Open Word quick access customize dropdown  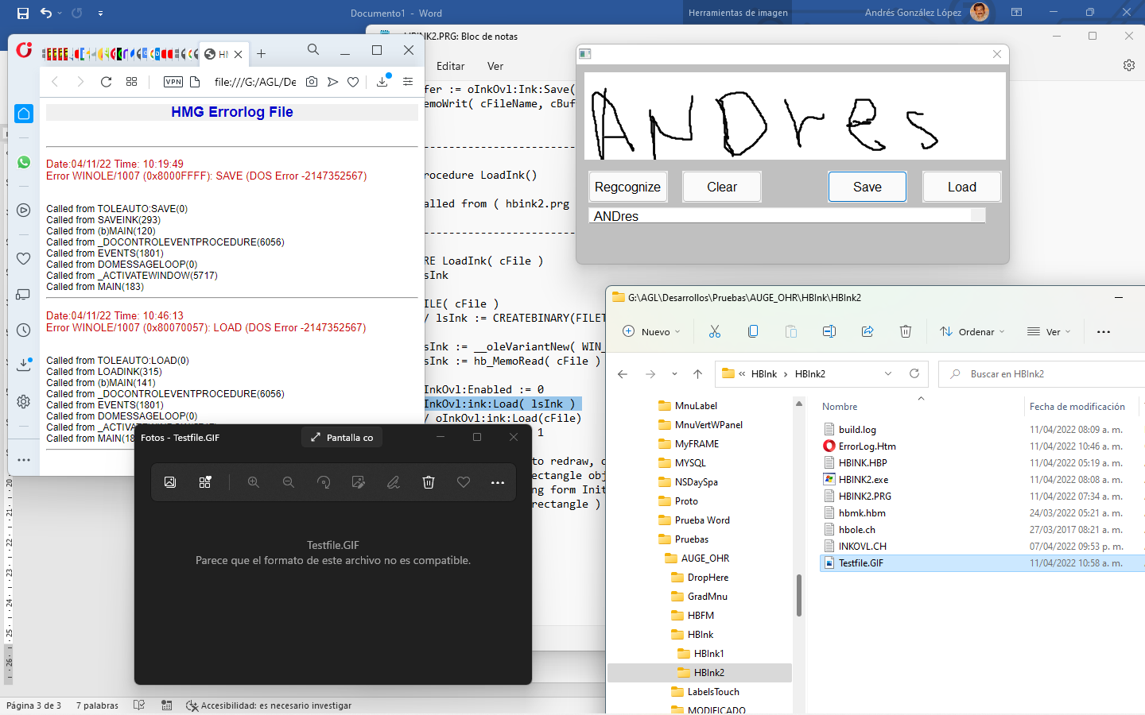tap(100, 13)
